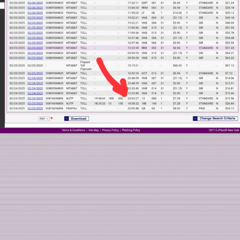This screenshot has width=240, height=240.
Task: Open the 02/26/2025 link in the $21.24 balance row
Action: coord(35,3)
